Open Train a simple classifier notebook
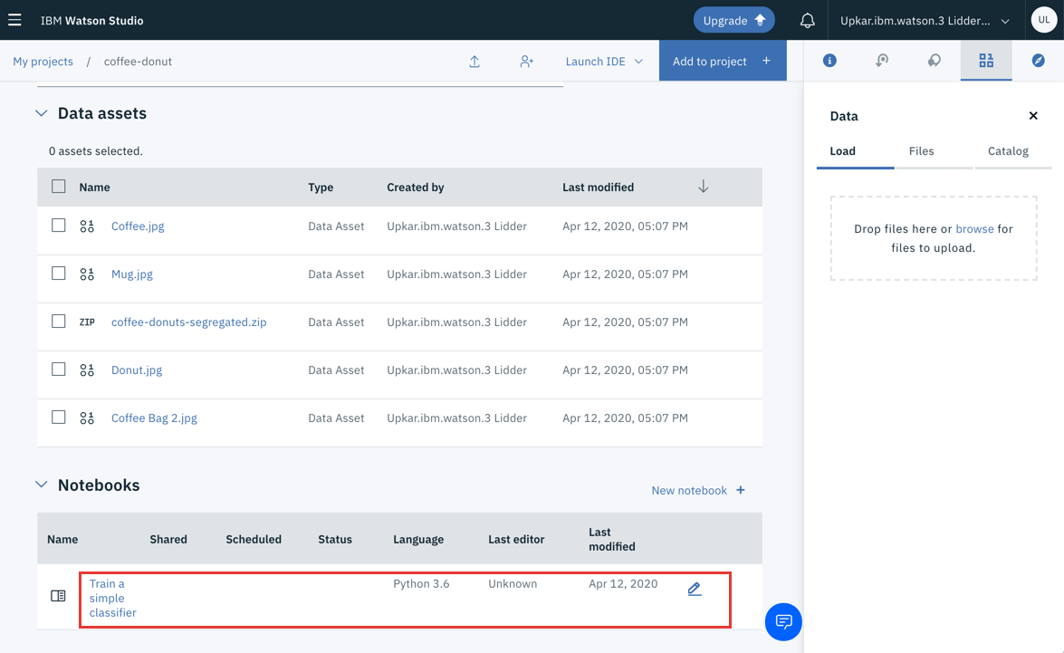The image size is (1064, 653). pyautogui.click(x=112, y=598)
